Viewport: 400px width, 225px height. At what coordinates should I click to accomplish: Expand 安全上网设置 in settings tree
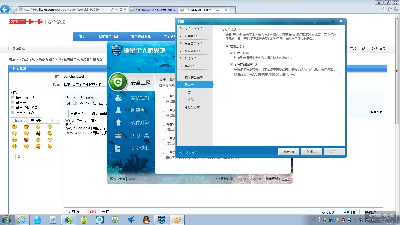[181, 28]
